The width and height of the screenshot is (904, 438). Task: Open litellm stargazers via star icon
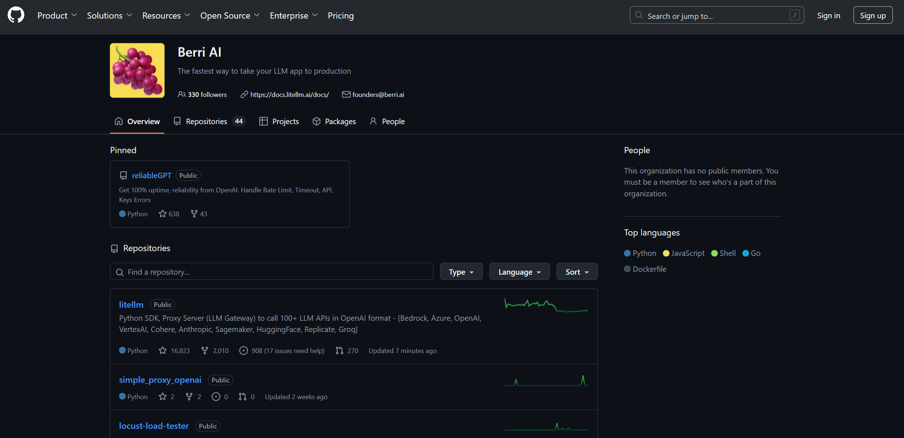click(162, 350)
